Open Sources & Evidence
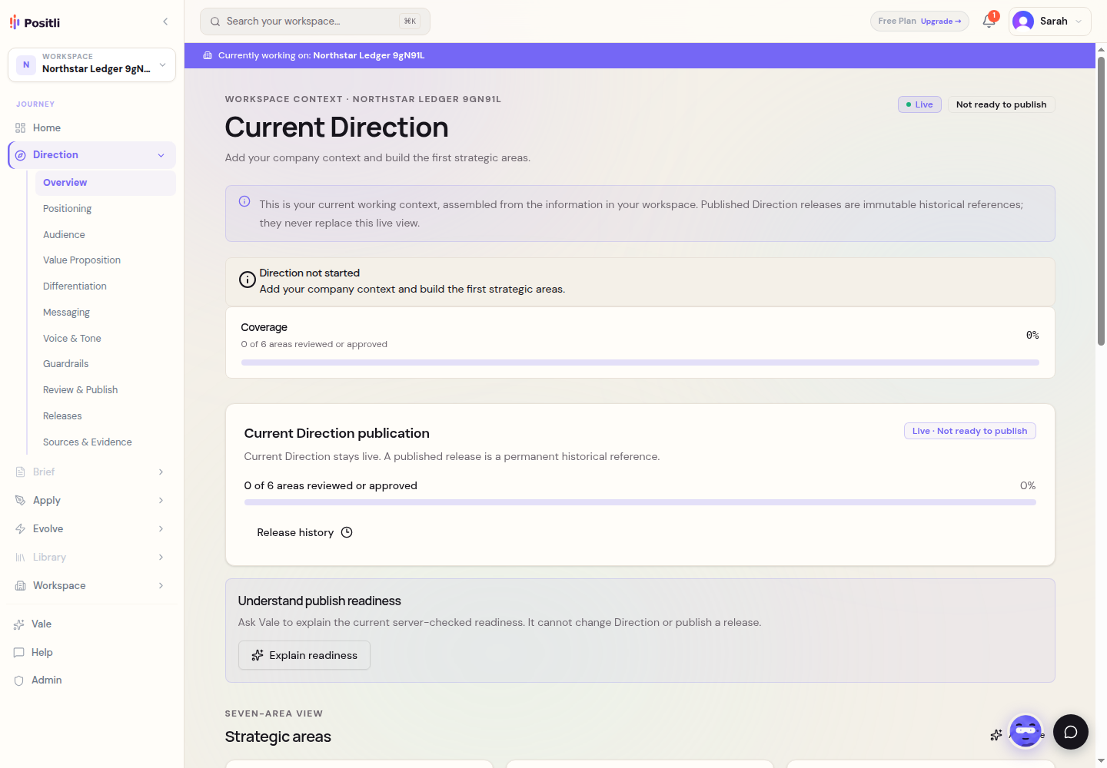 [105, 442]
